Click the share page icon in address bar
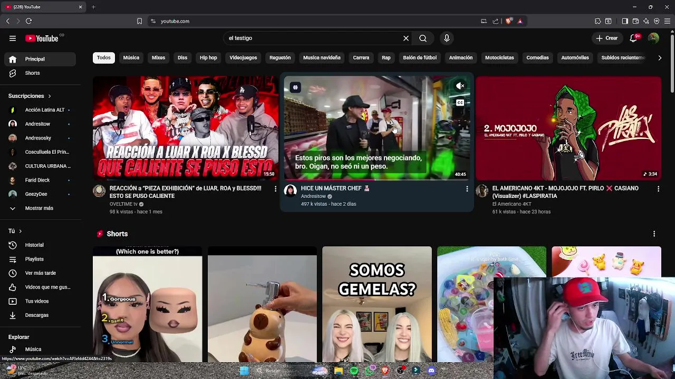 pyautogui.click(x=496, y=21)
